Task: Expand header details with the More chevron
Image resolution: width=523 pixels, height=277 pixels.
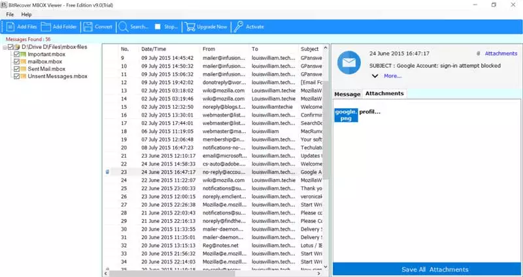Action: pyautogui.click(x=375, y=76)
